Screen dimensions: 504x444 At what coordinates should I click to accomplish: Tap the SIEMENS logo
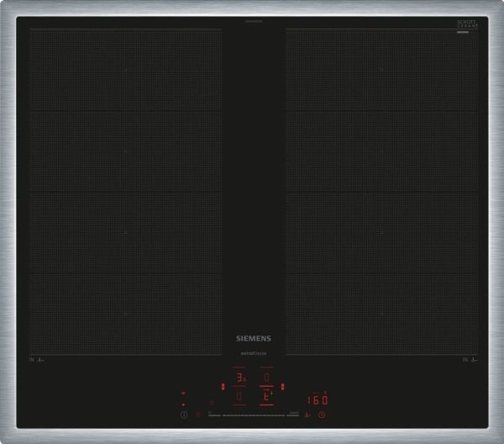pos(254,339)
